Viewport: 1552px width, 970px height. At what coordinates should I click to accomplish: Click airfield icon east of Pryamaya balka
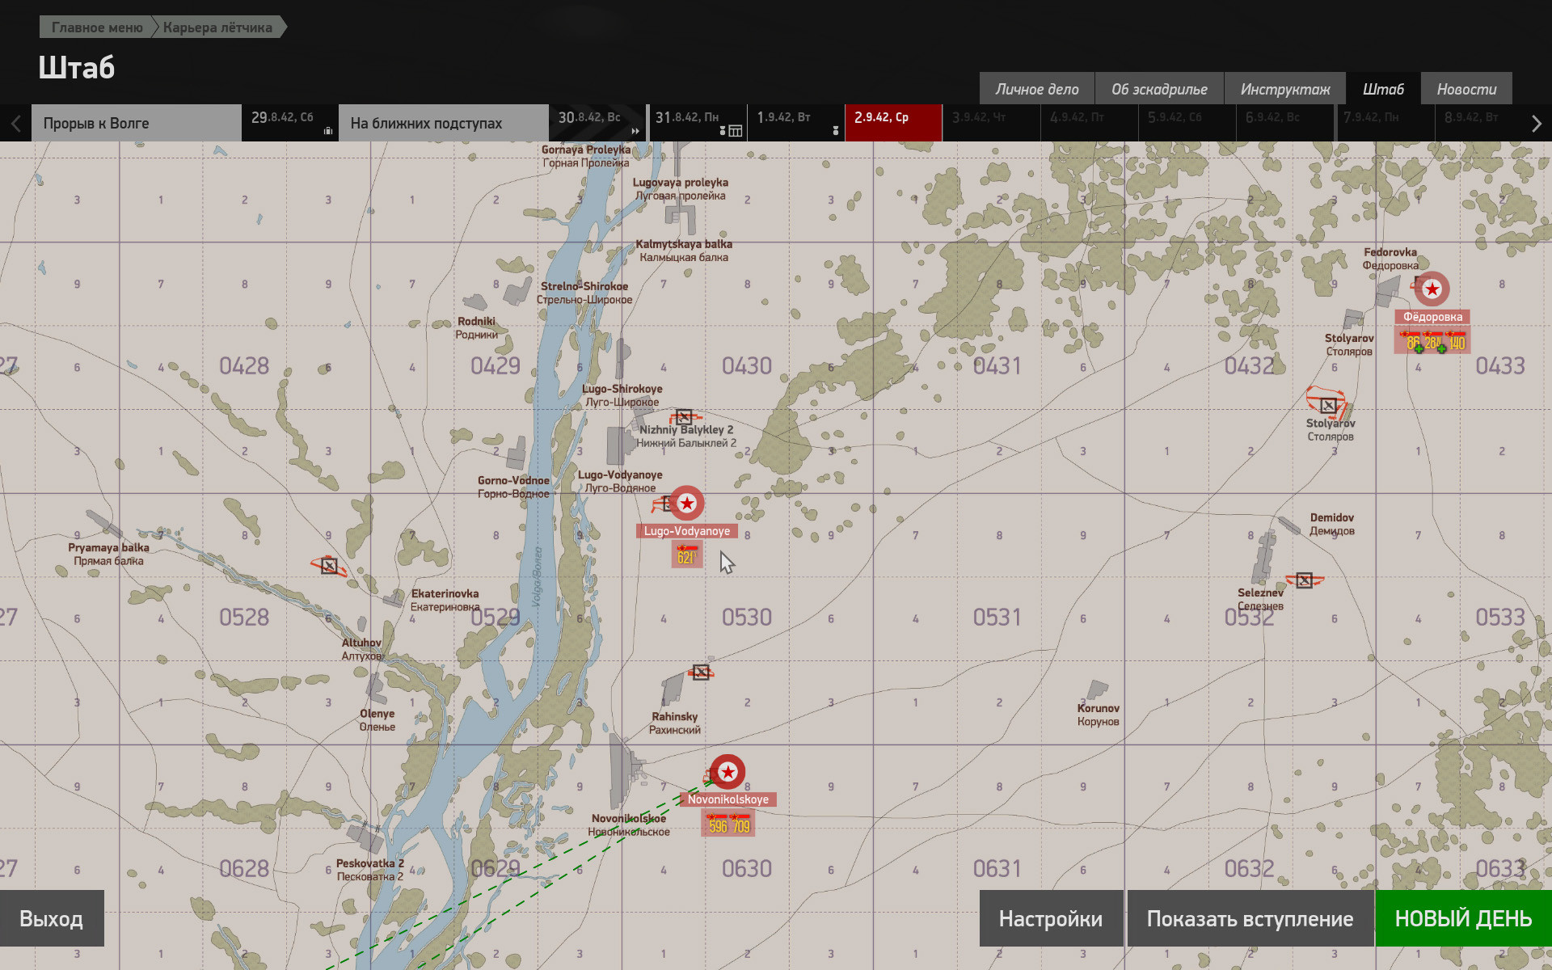(329, 565)
